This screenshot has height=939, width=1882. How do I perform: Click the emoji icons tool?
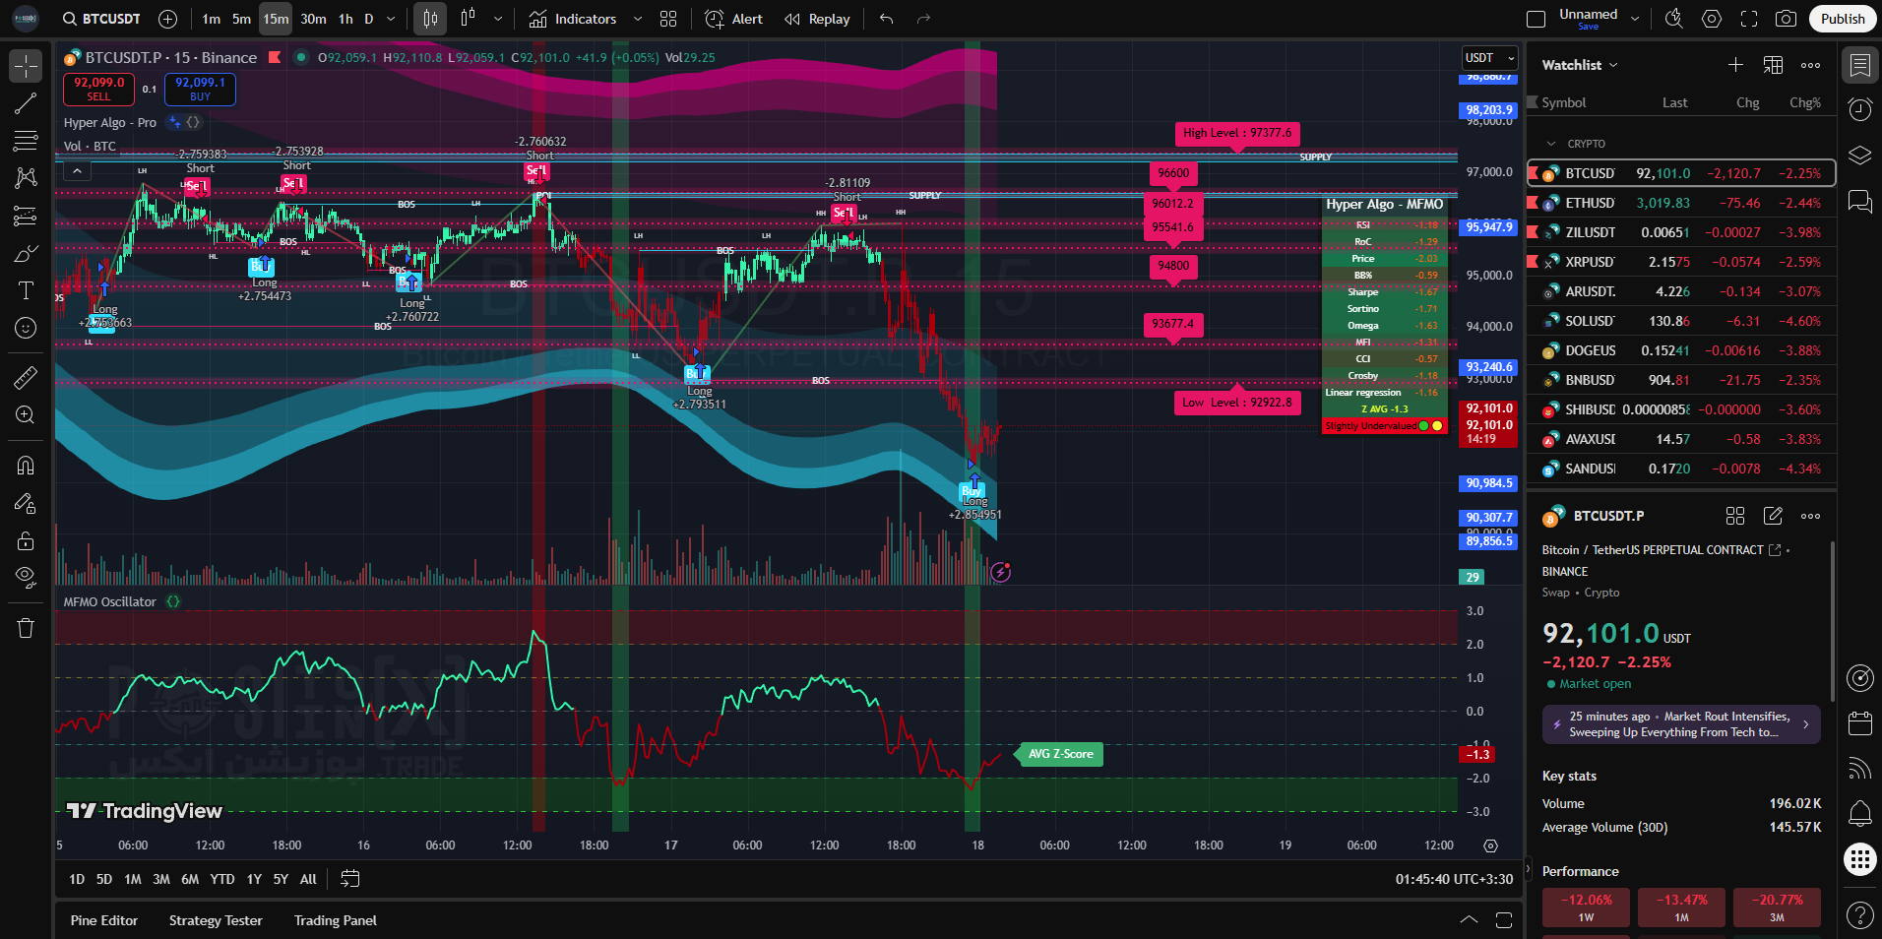coord(26,328)
